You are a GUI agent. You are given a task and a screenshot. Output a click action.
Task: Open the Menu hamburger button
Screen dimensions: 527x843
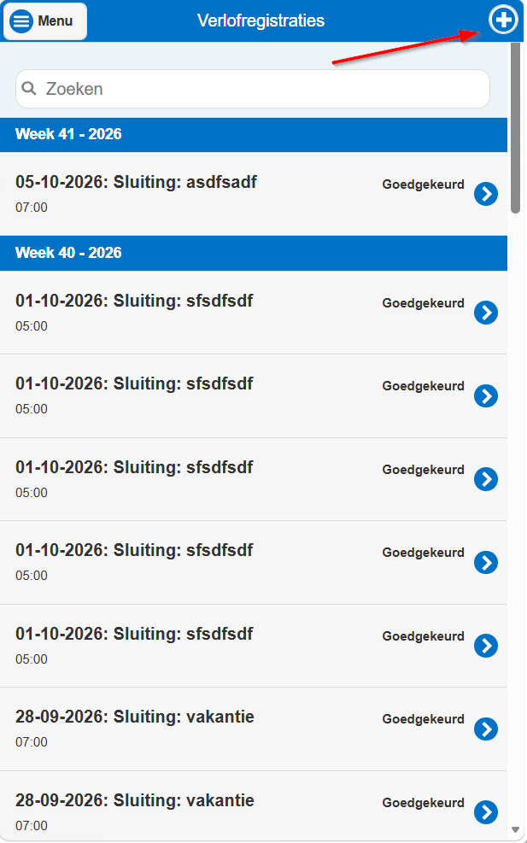45,21
